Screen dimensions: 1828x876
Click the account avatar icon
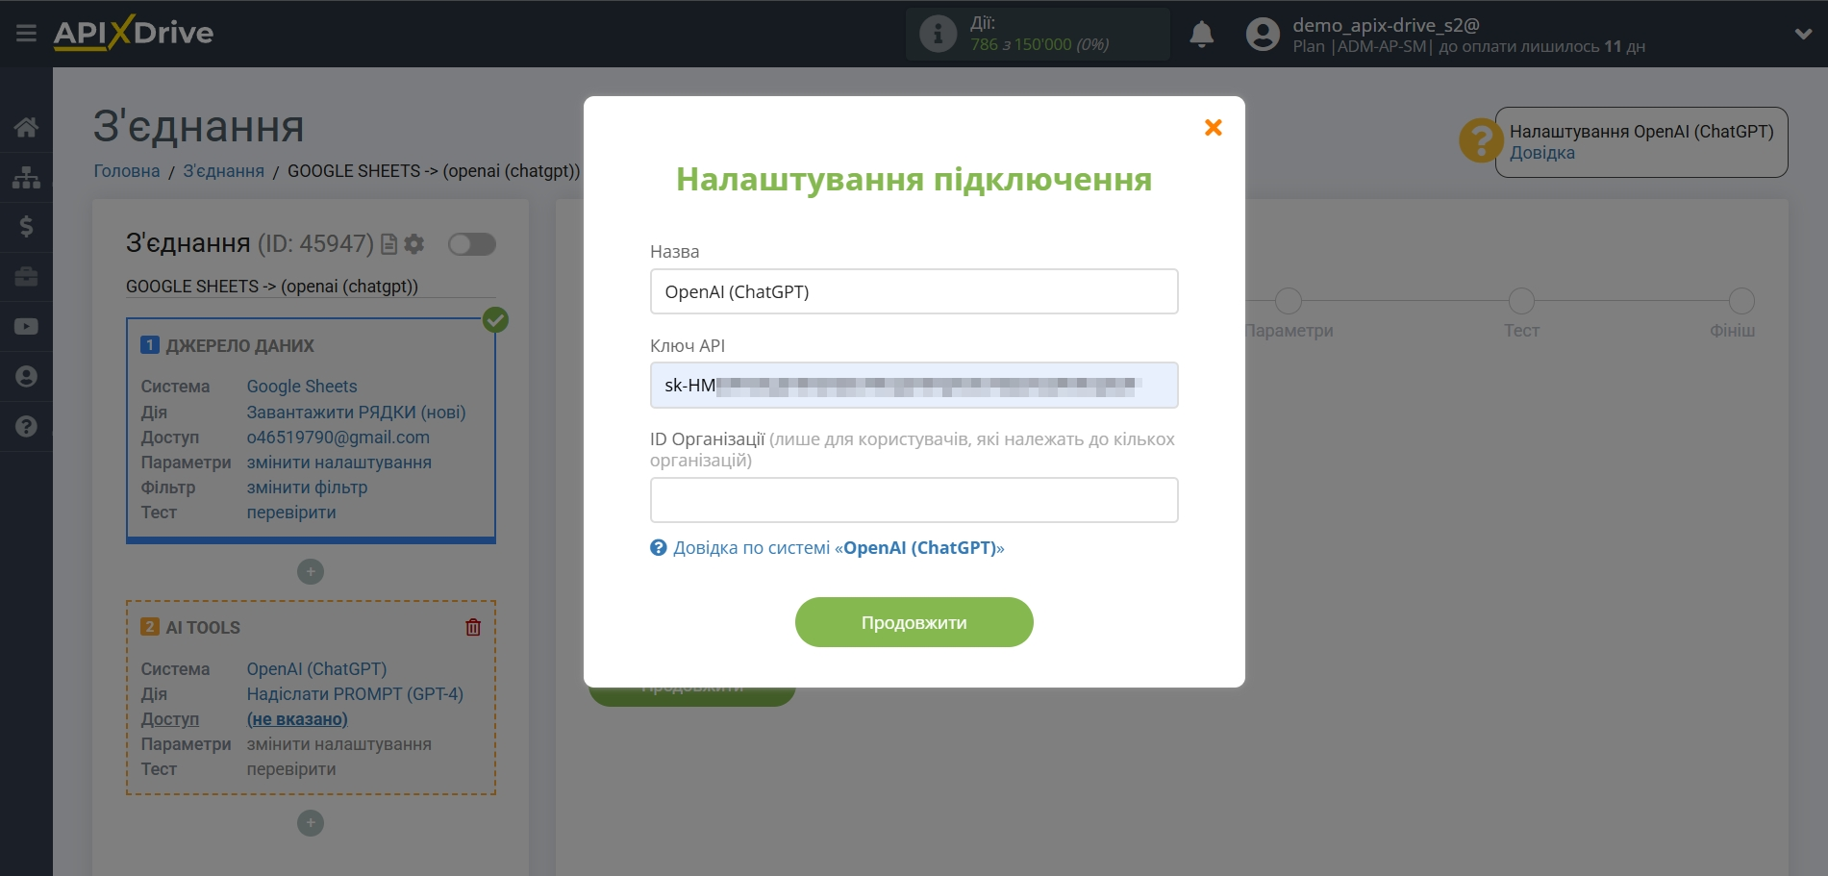coord(1263,34)
